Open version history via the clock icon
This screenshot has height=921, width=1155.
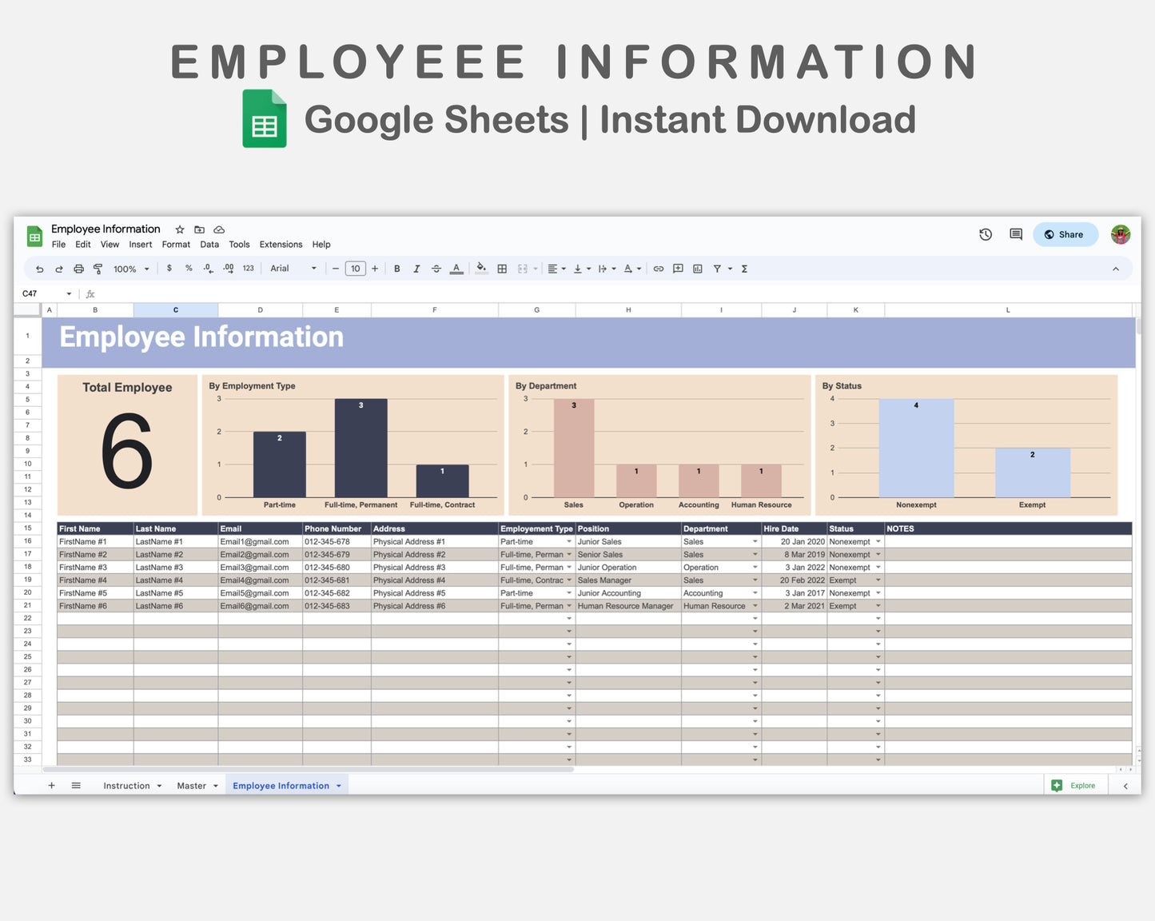985,234
